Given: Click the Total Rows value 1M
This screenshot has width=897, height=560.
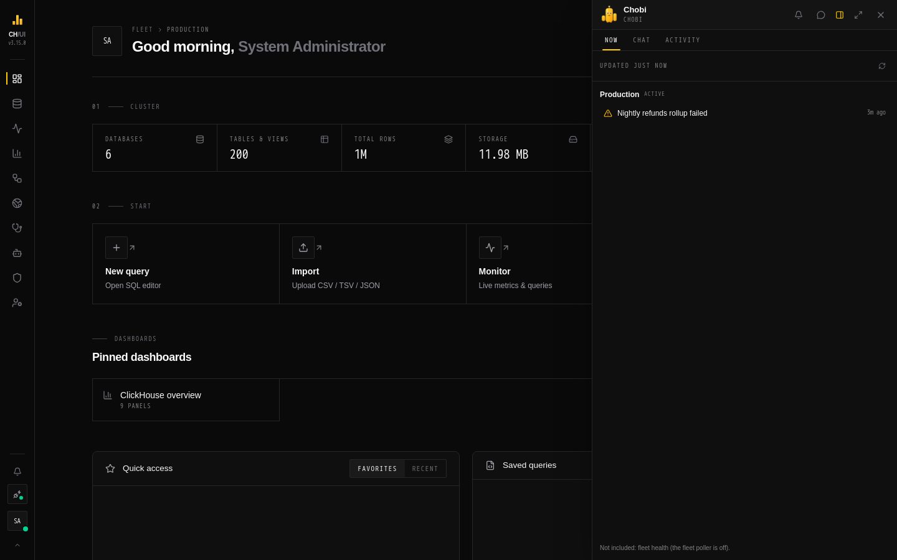Looking at the screenshot, I should 361,154.
